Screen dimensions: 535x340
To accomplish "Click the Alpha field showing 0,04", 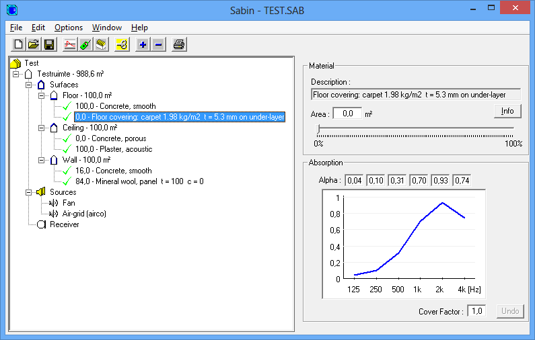I will [354, 181].
